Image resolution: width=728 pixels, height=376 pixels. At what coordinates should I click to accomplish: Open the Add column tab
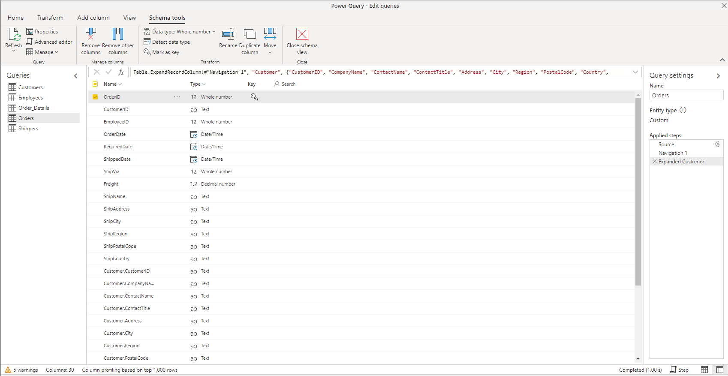point(93,18)
